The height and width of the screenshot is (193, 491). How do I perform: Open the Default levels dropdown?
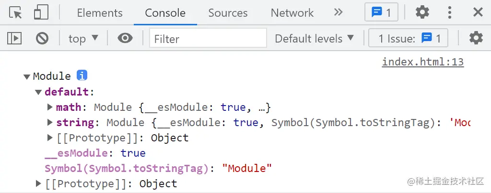tap(314, 38)
